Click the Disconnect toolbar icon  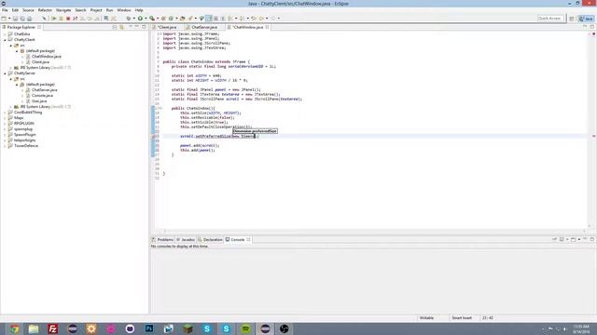(x=75, y=19)
